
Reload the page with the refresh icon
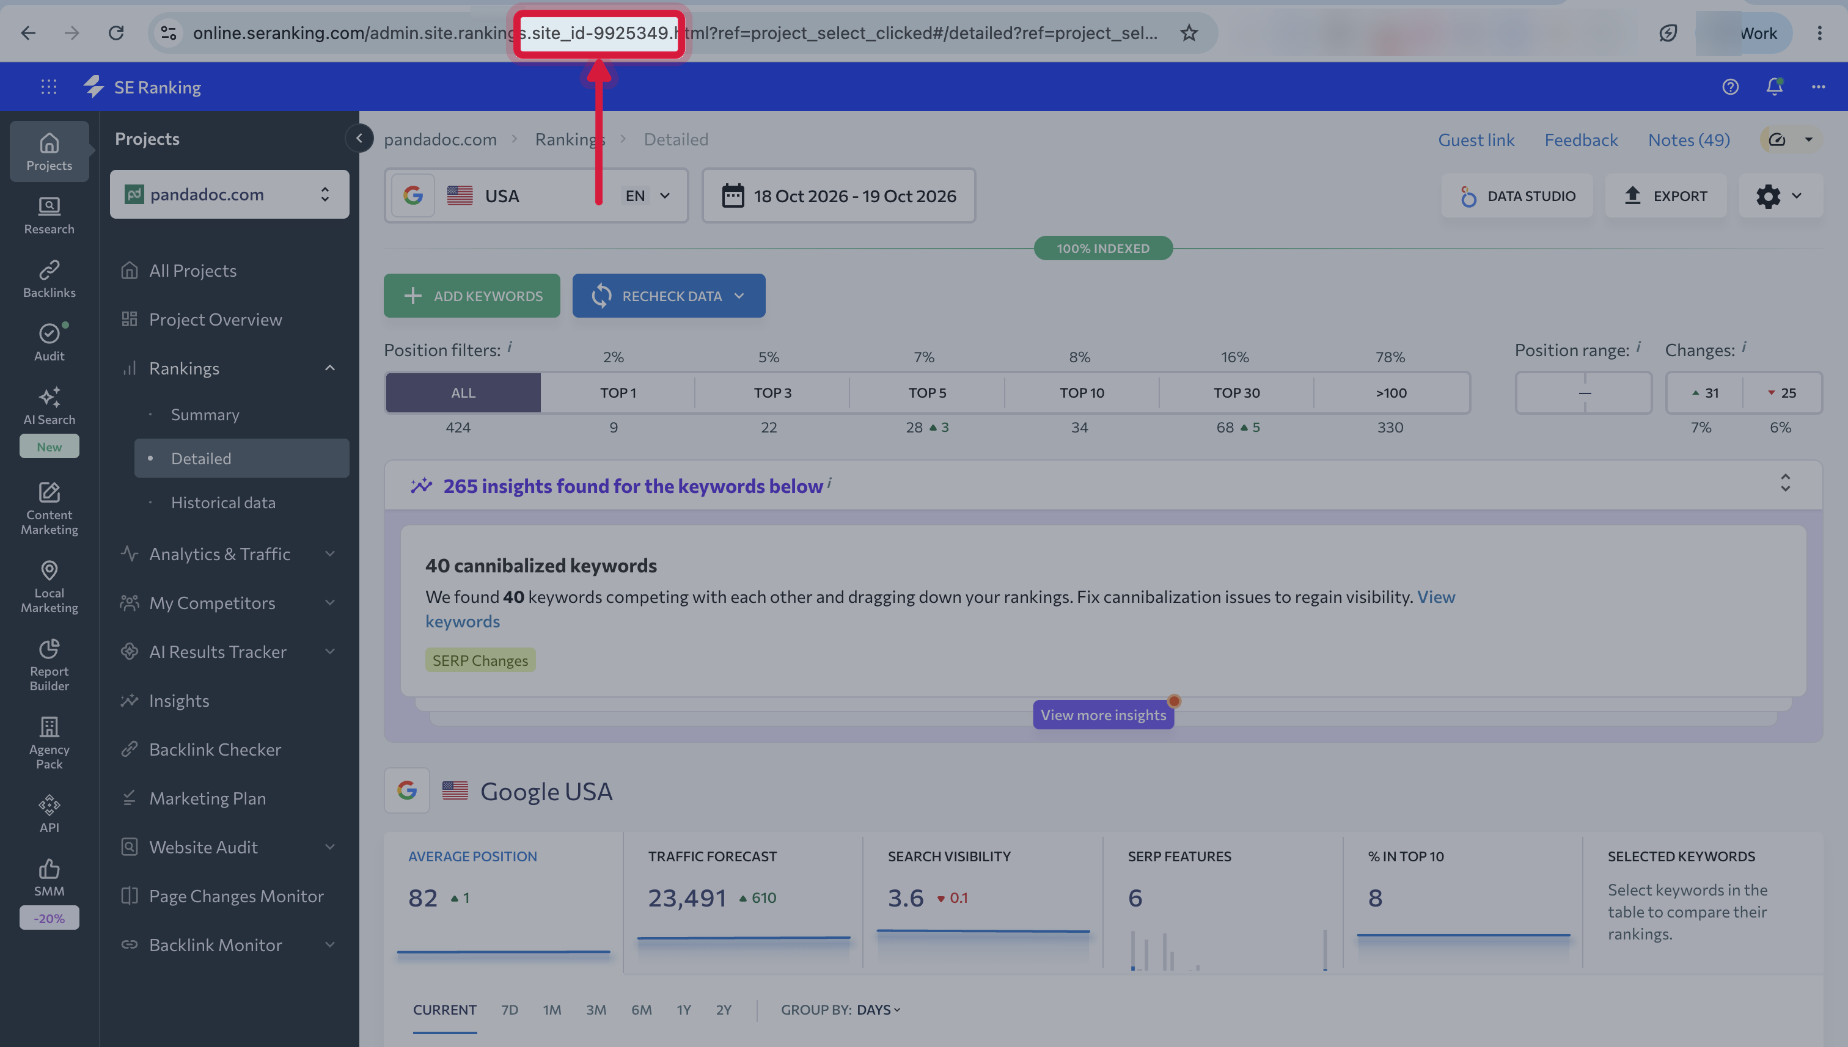[116, 33]
